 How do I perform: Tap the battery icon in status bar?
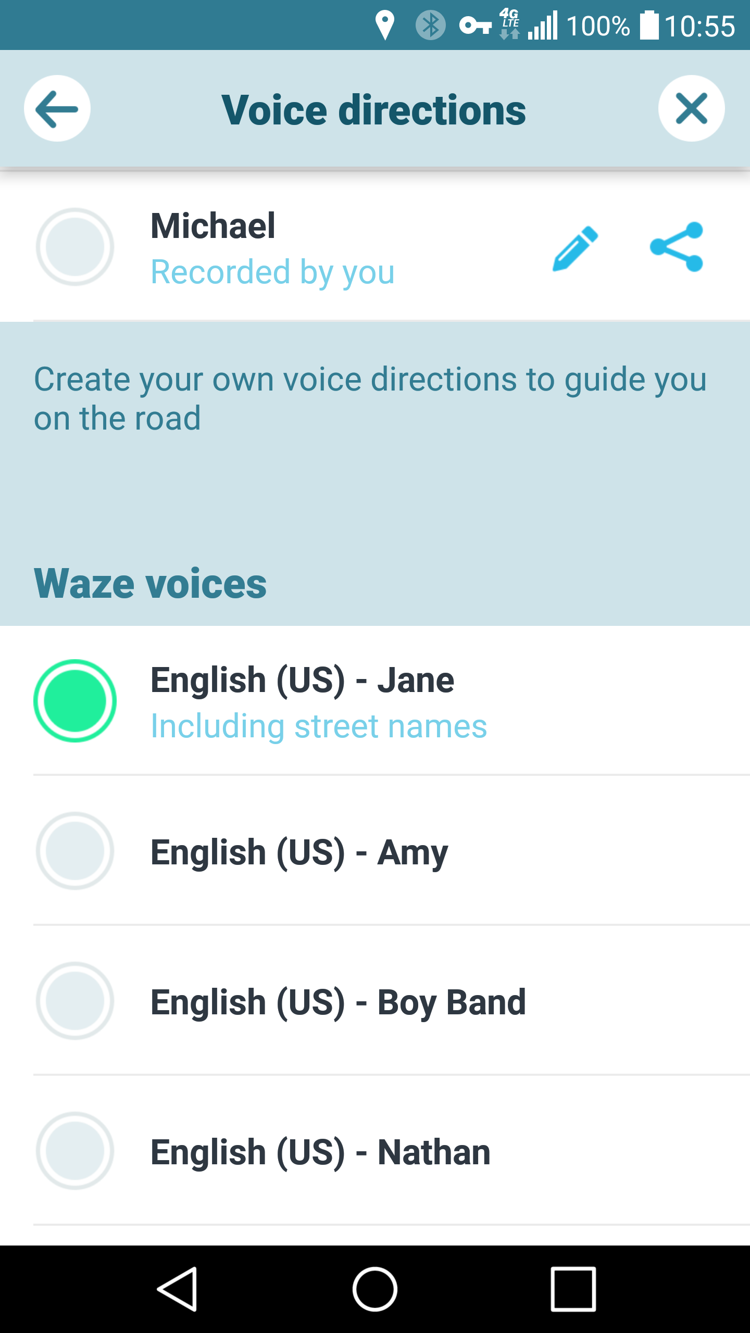click(649, 25)
